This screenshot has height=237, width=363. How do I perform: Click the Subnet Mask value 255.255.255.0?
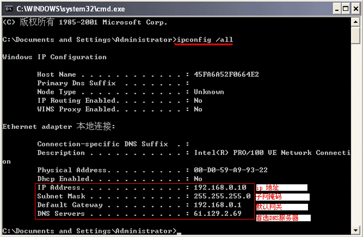(222, 196)
